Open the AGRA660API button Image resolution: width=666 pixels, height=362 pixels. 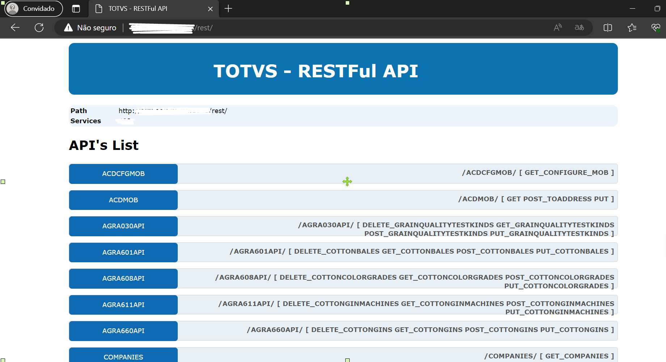pos(123,331)
